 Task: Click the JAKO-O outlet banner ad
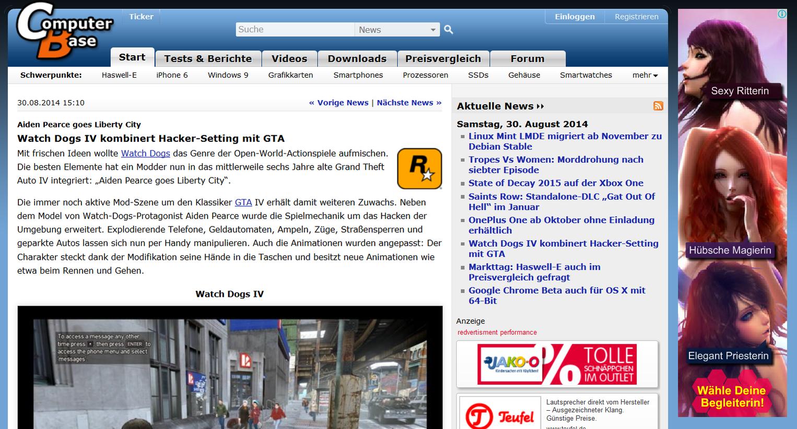point(557,364)
